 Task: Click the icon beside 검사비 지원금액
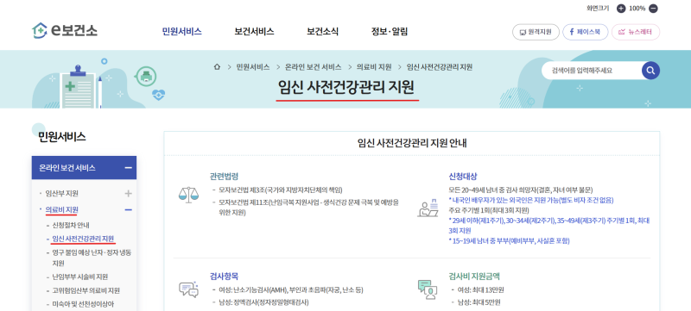pos(428,289)
